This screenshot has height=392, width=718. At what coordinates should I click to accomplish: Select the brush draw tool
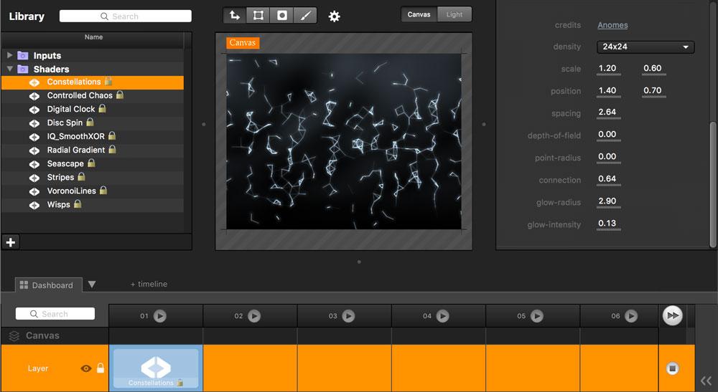(x=304, y=15)
